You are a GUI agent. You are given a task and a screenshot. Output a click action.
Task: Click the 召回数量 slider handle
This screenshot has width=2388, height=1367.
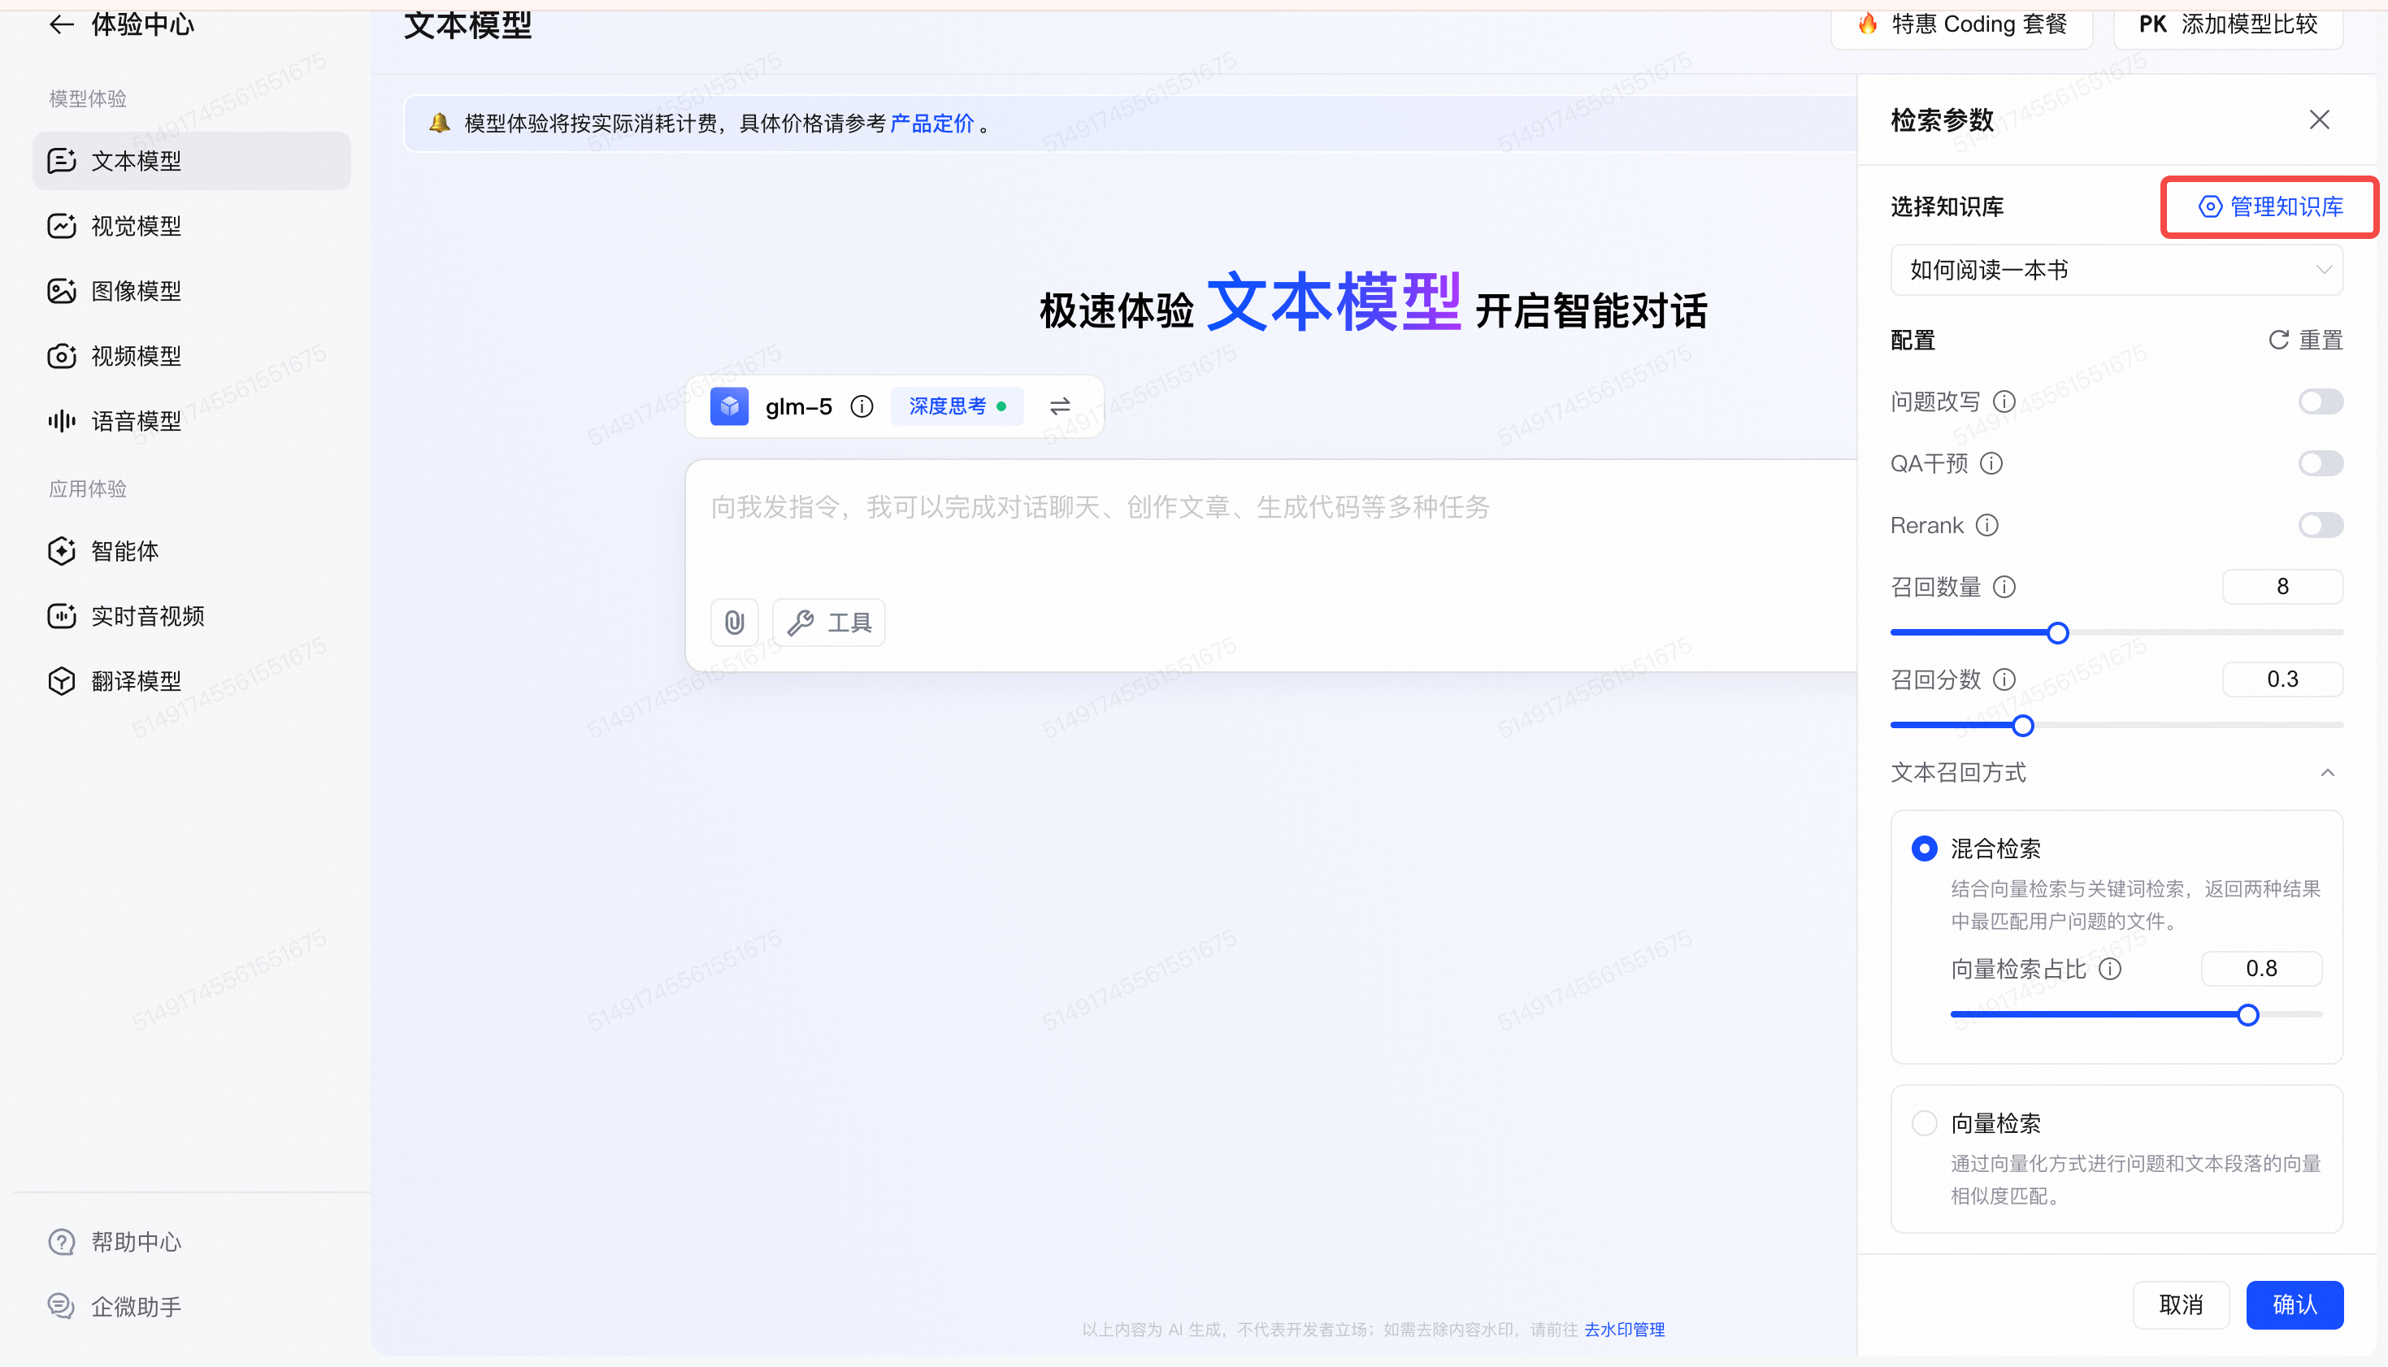[2057, 633]
